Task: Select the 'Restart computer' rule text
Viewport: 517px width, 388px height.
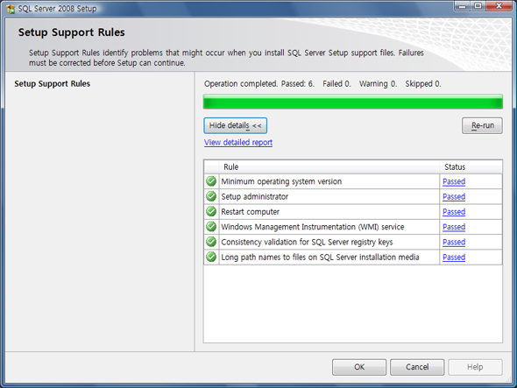Action: click(x=251, y=212)
